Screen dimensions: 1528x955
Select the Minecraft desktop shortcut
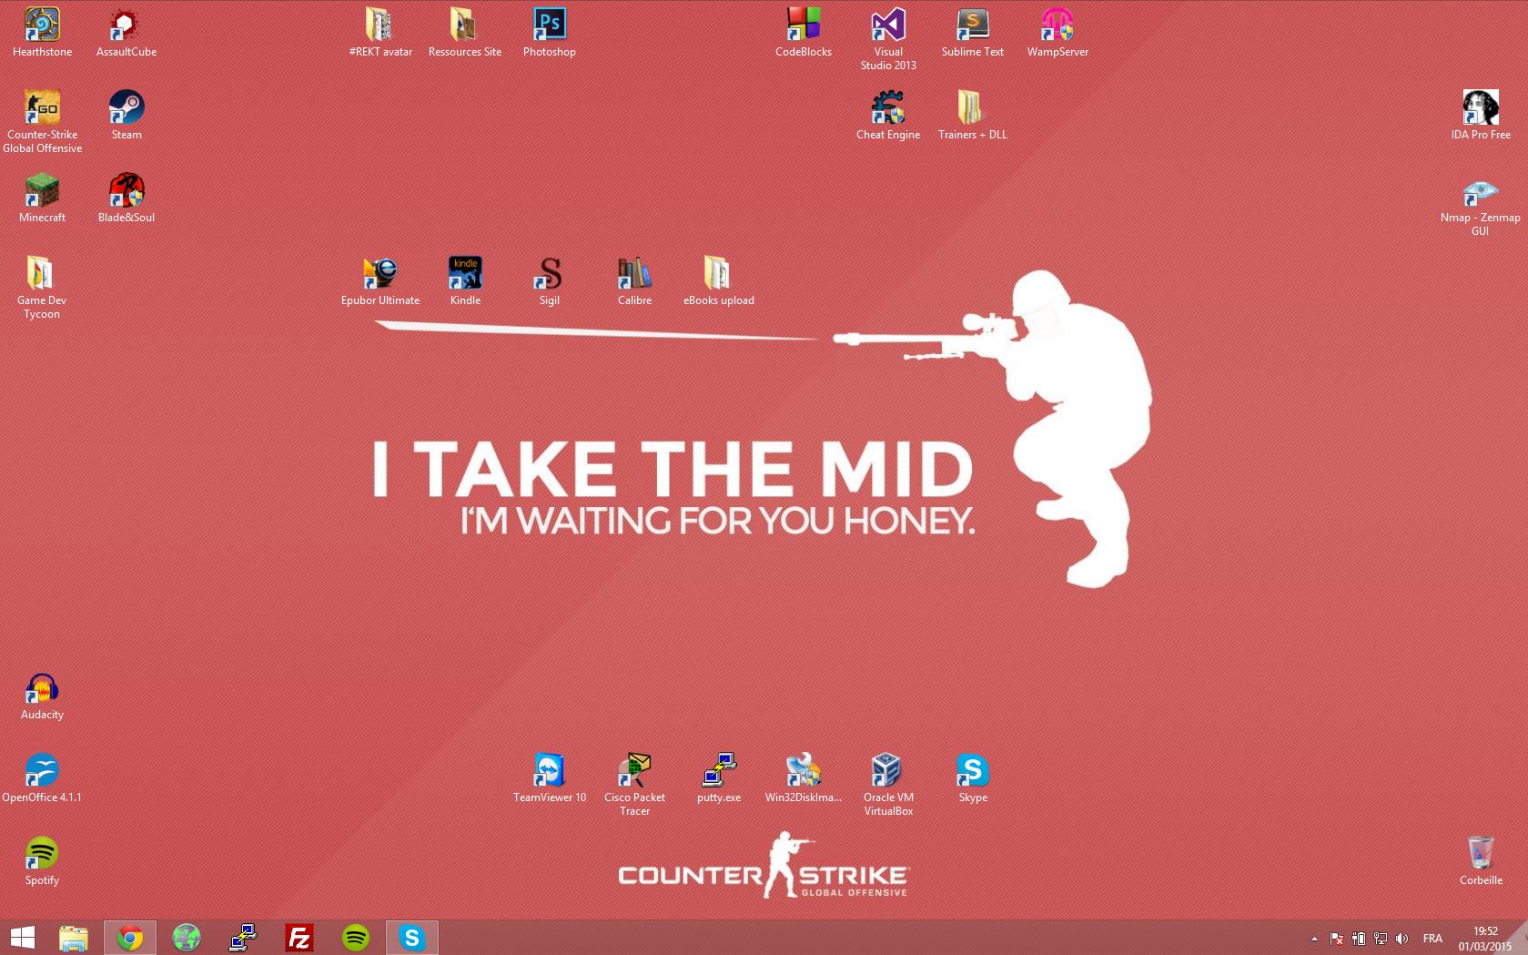(x=42, y=198)
